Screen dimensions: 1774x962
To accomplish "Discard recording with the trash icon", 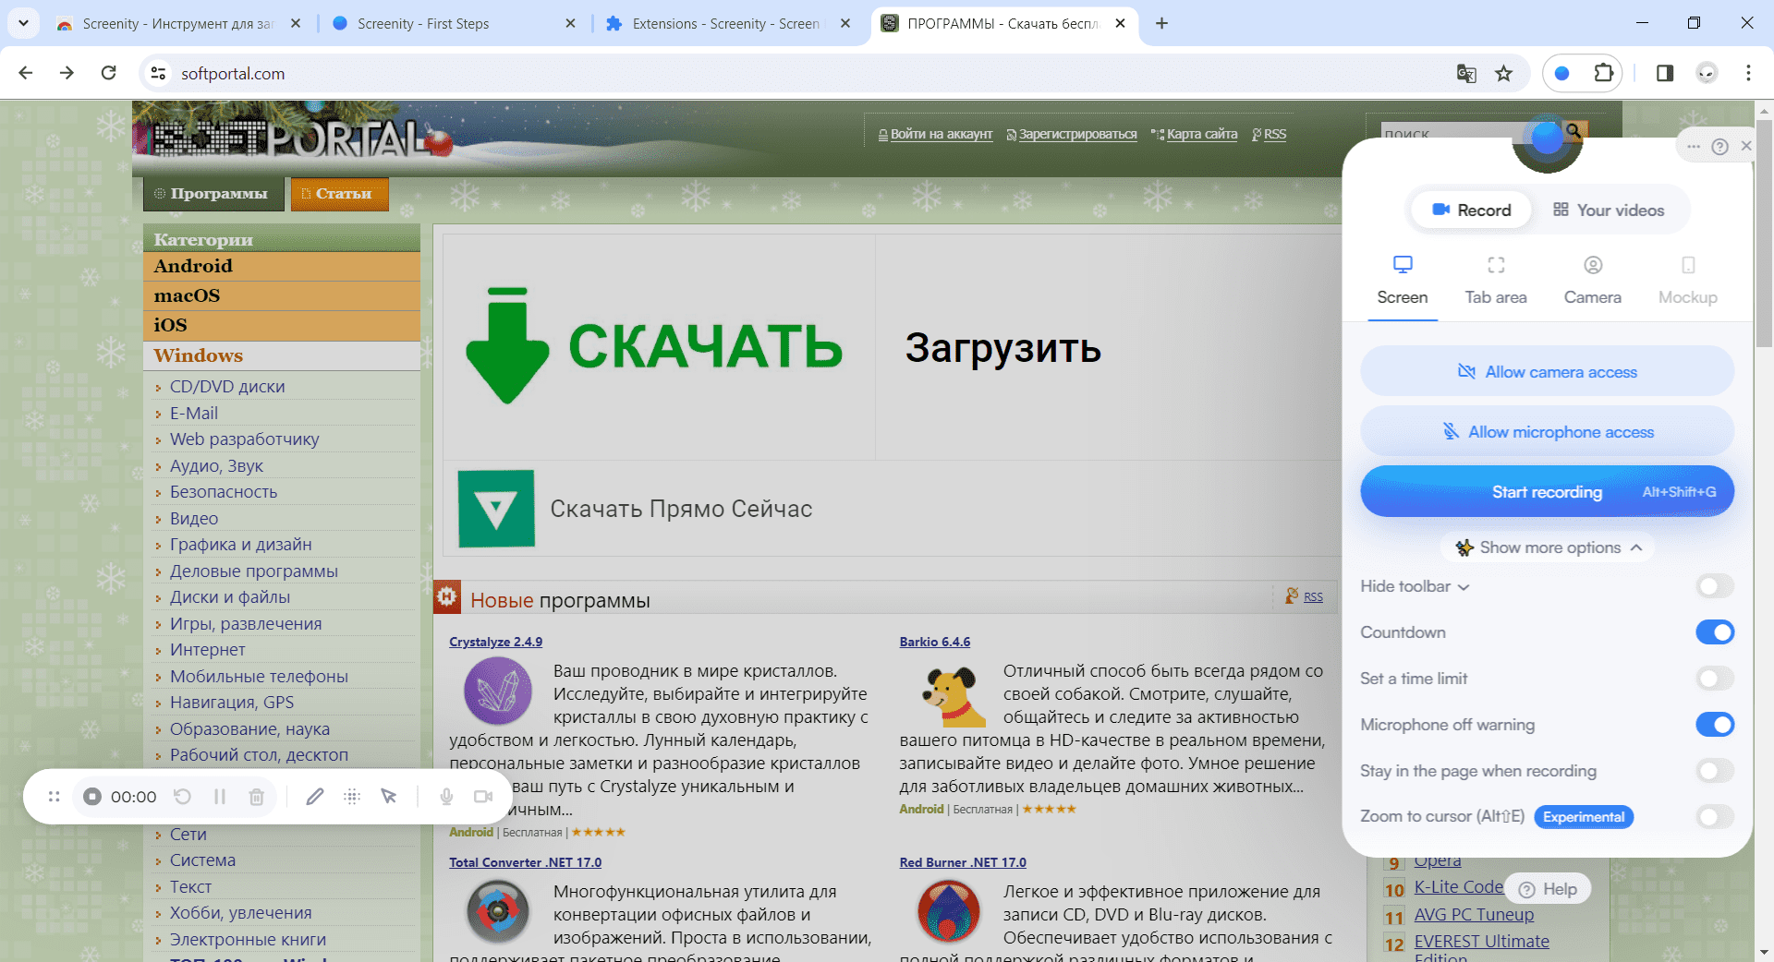I will pos(257,796).
